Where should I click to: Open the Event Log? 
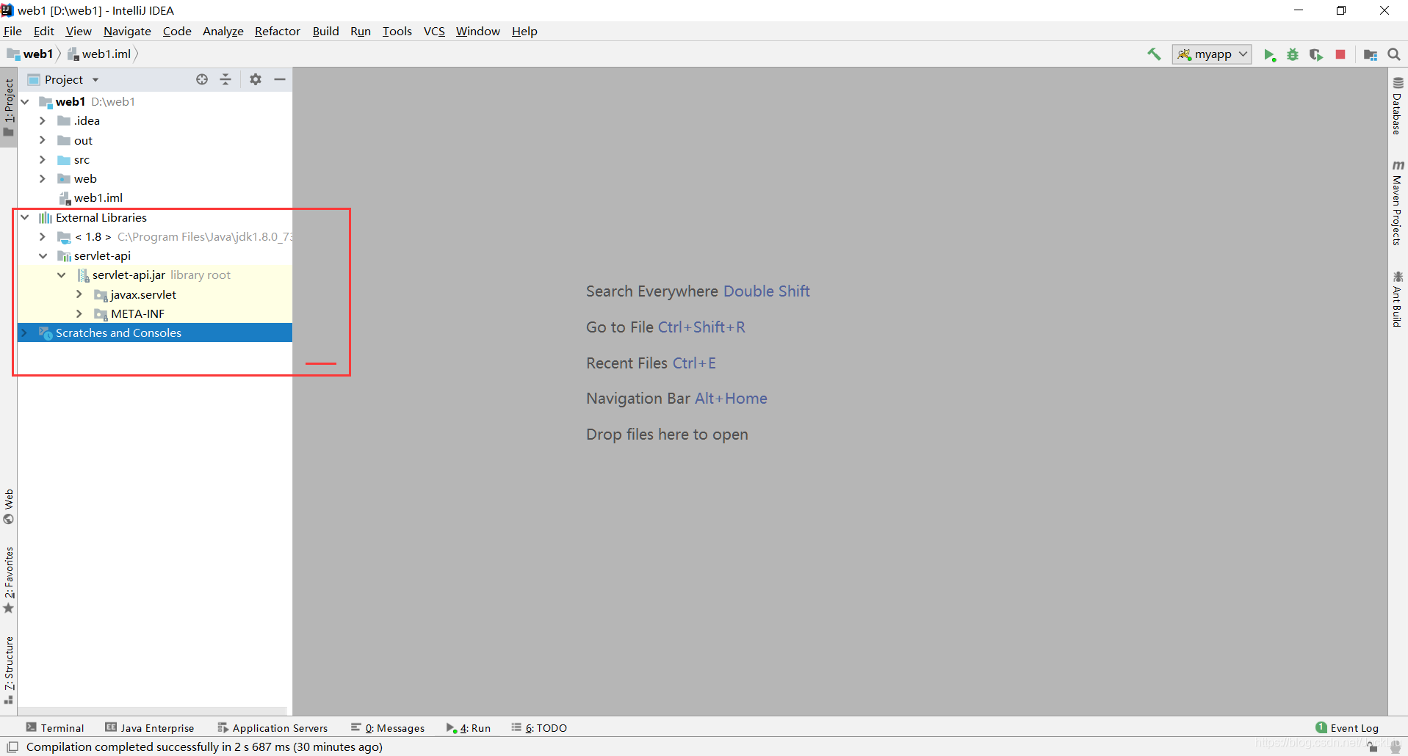pos(1347,728)
